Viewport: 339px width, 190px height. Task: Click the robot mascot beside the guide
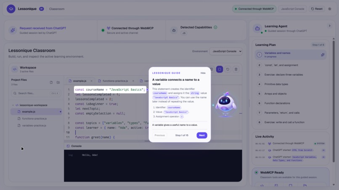(x=225, y=104)
